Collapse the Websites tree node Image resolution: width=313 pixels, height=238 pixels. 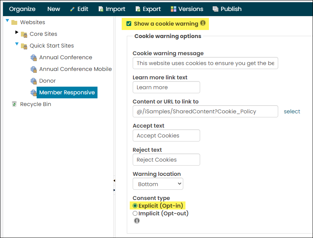(x=7, y=20)
